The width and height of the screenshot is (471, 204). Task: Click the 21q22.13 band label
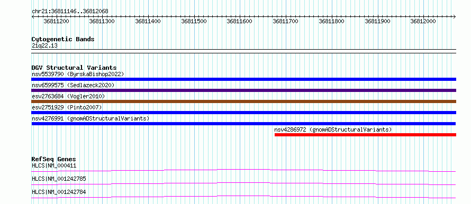tap(44, 46)
